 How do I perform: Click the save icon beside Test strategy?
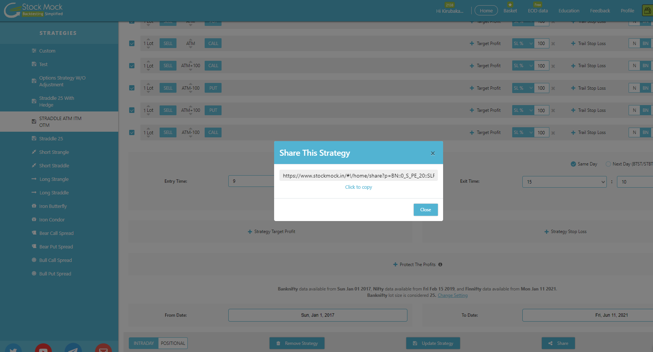coord(34,64)
